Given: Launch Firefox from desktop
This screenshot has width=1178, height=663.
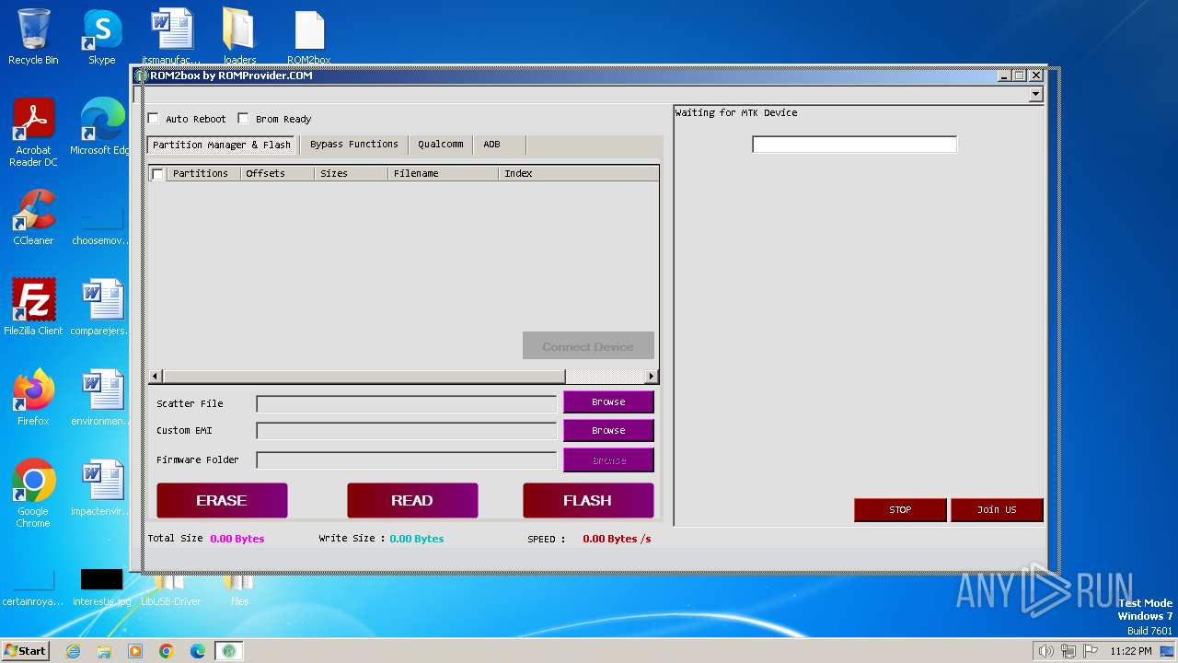Looking at the screenshot, I should point(33,397).
